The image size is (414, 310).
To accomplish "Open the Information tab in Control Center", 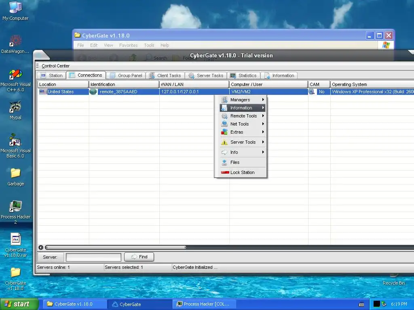I will 279,75.
